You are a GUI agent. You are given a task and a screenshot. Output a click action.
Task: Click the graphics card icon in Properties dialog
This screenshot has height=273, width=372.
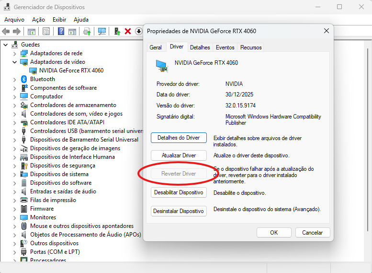pos(162,66)
